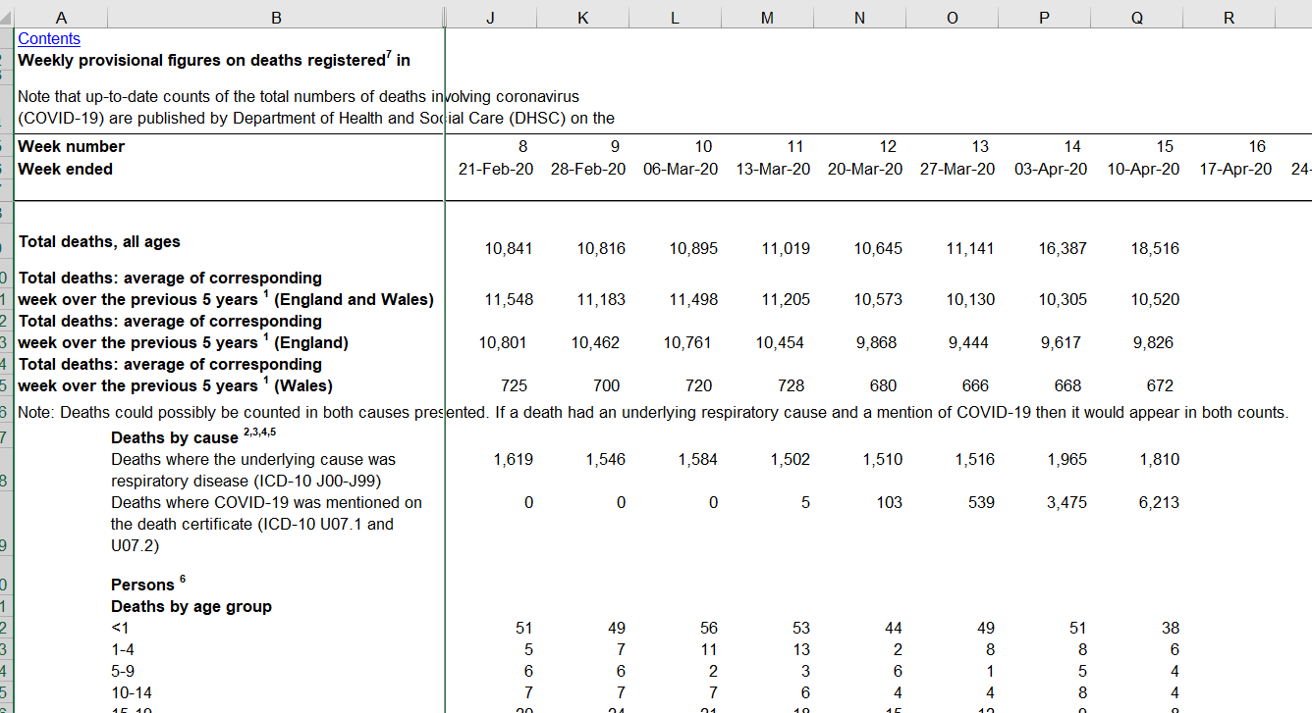Viewport: 1312px width, 713px height.
Task: Select the '03-Apr-20' date cell
Action: 1051,169
